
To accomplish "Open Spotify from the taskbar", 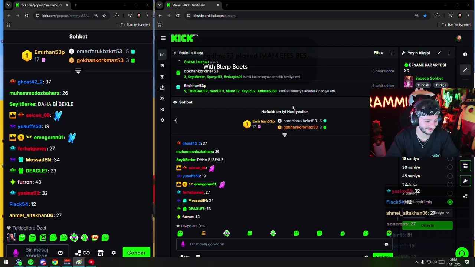I will (x=31, y=262).
